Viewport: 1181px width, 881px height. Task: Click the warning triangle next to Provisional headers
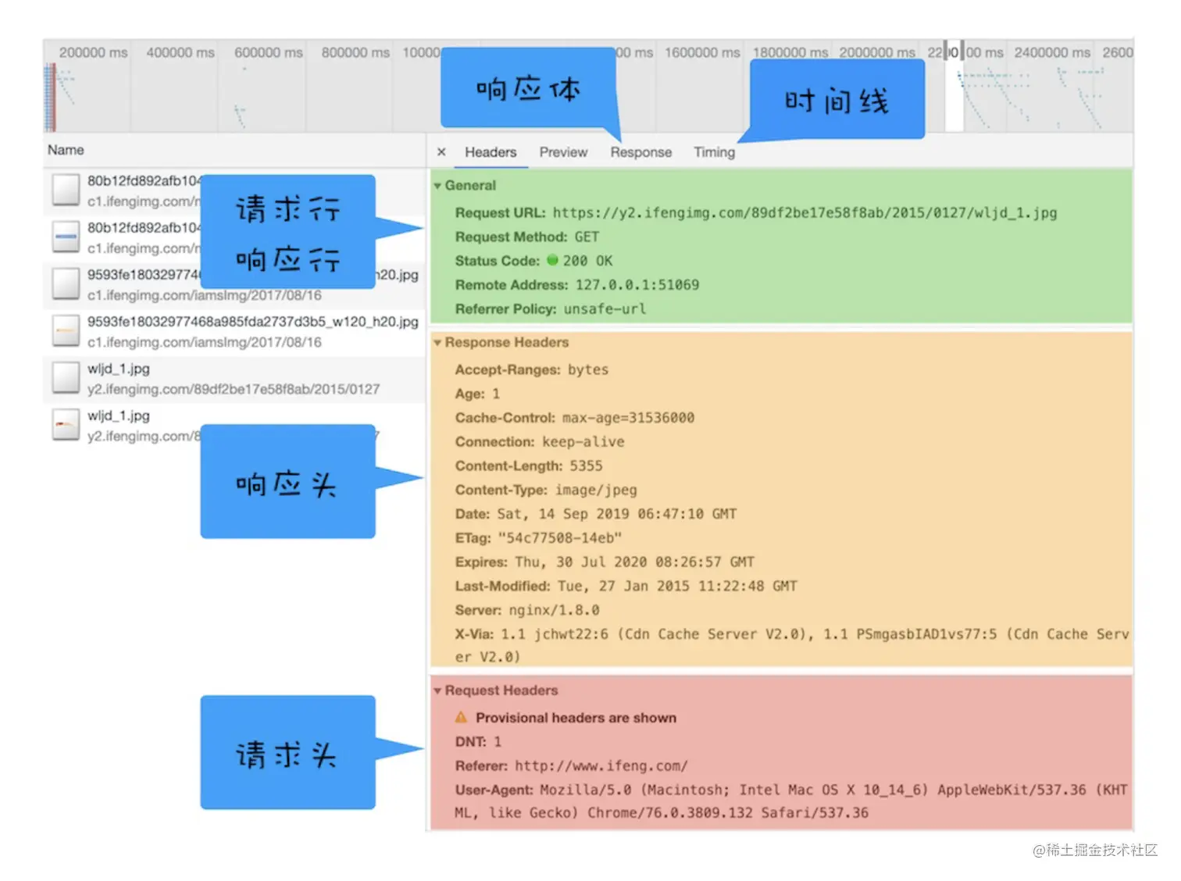(461, 717)
